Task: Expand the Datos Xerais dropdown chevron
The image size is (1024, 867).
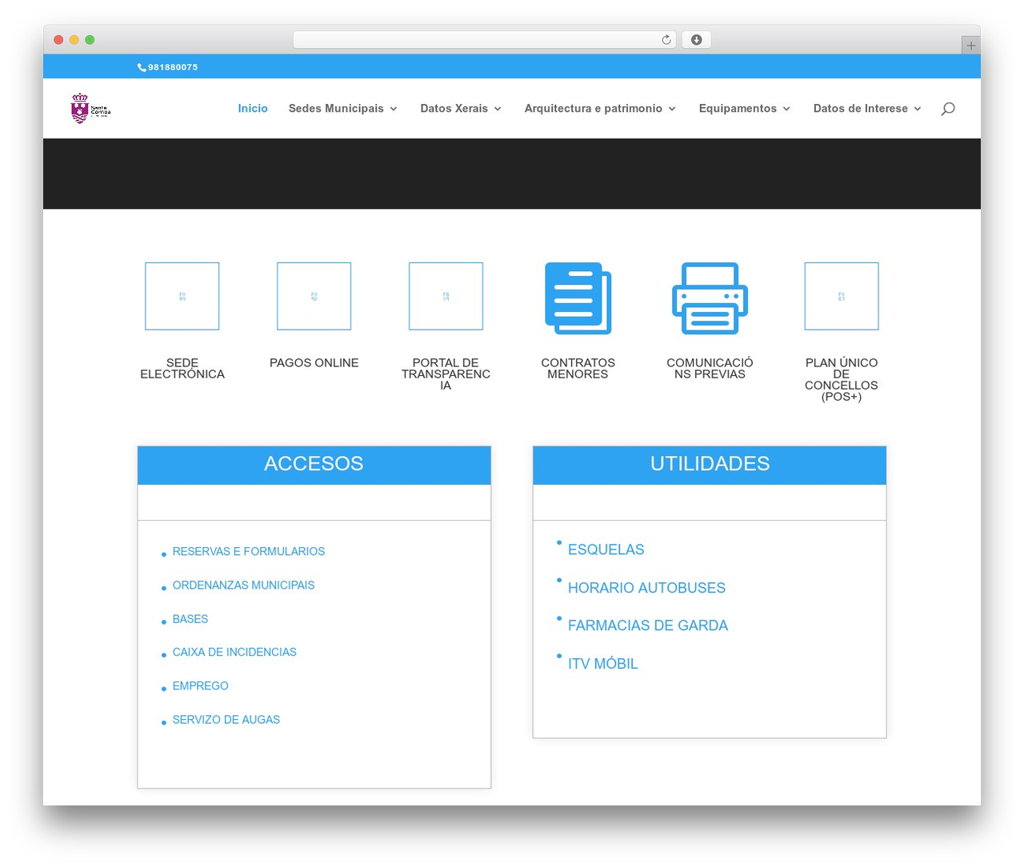Action: pyautogui.click(x=498, y=109)
